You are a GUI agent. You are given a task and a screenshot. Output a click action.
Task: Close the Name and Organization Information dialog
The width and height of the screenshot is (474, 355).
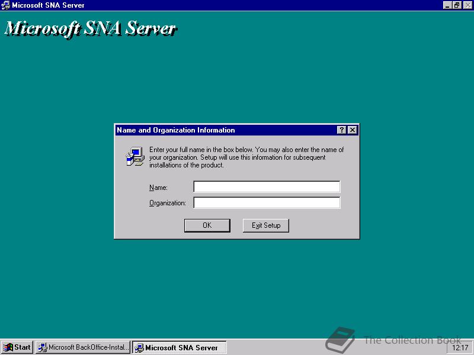(x=352, y=130)
